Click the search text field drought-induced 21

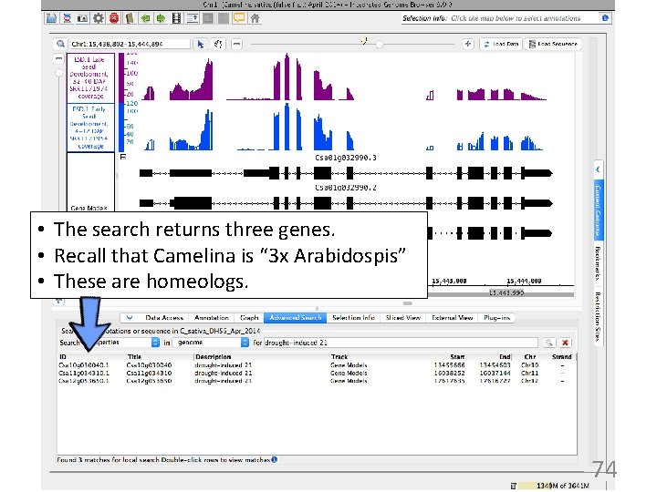401,343
